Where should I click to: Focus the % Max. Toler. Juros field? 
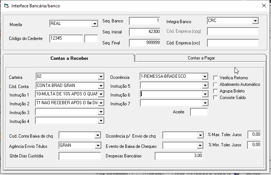[254, 135]
